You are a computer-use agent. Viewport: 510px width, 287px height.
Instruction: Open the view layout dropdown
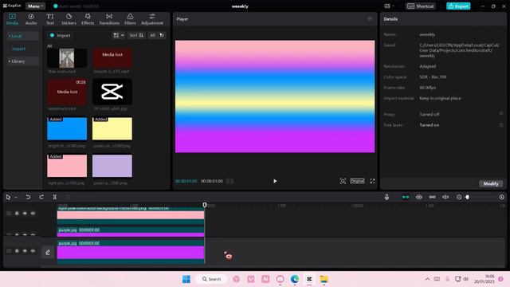point(119,35)
